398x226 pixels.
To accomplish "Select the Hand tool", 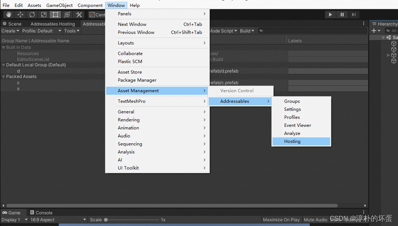I will (x=9, y=15).
